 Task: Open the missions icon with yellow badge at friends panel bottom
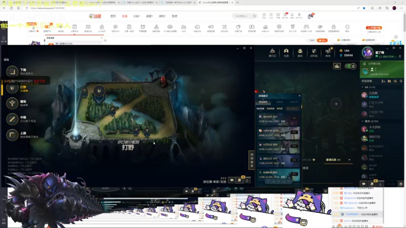coord(372,183)
